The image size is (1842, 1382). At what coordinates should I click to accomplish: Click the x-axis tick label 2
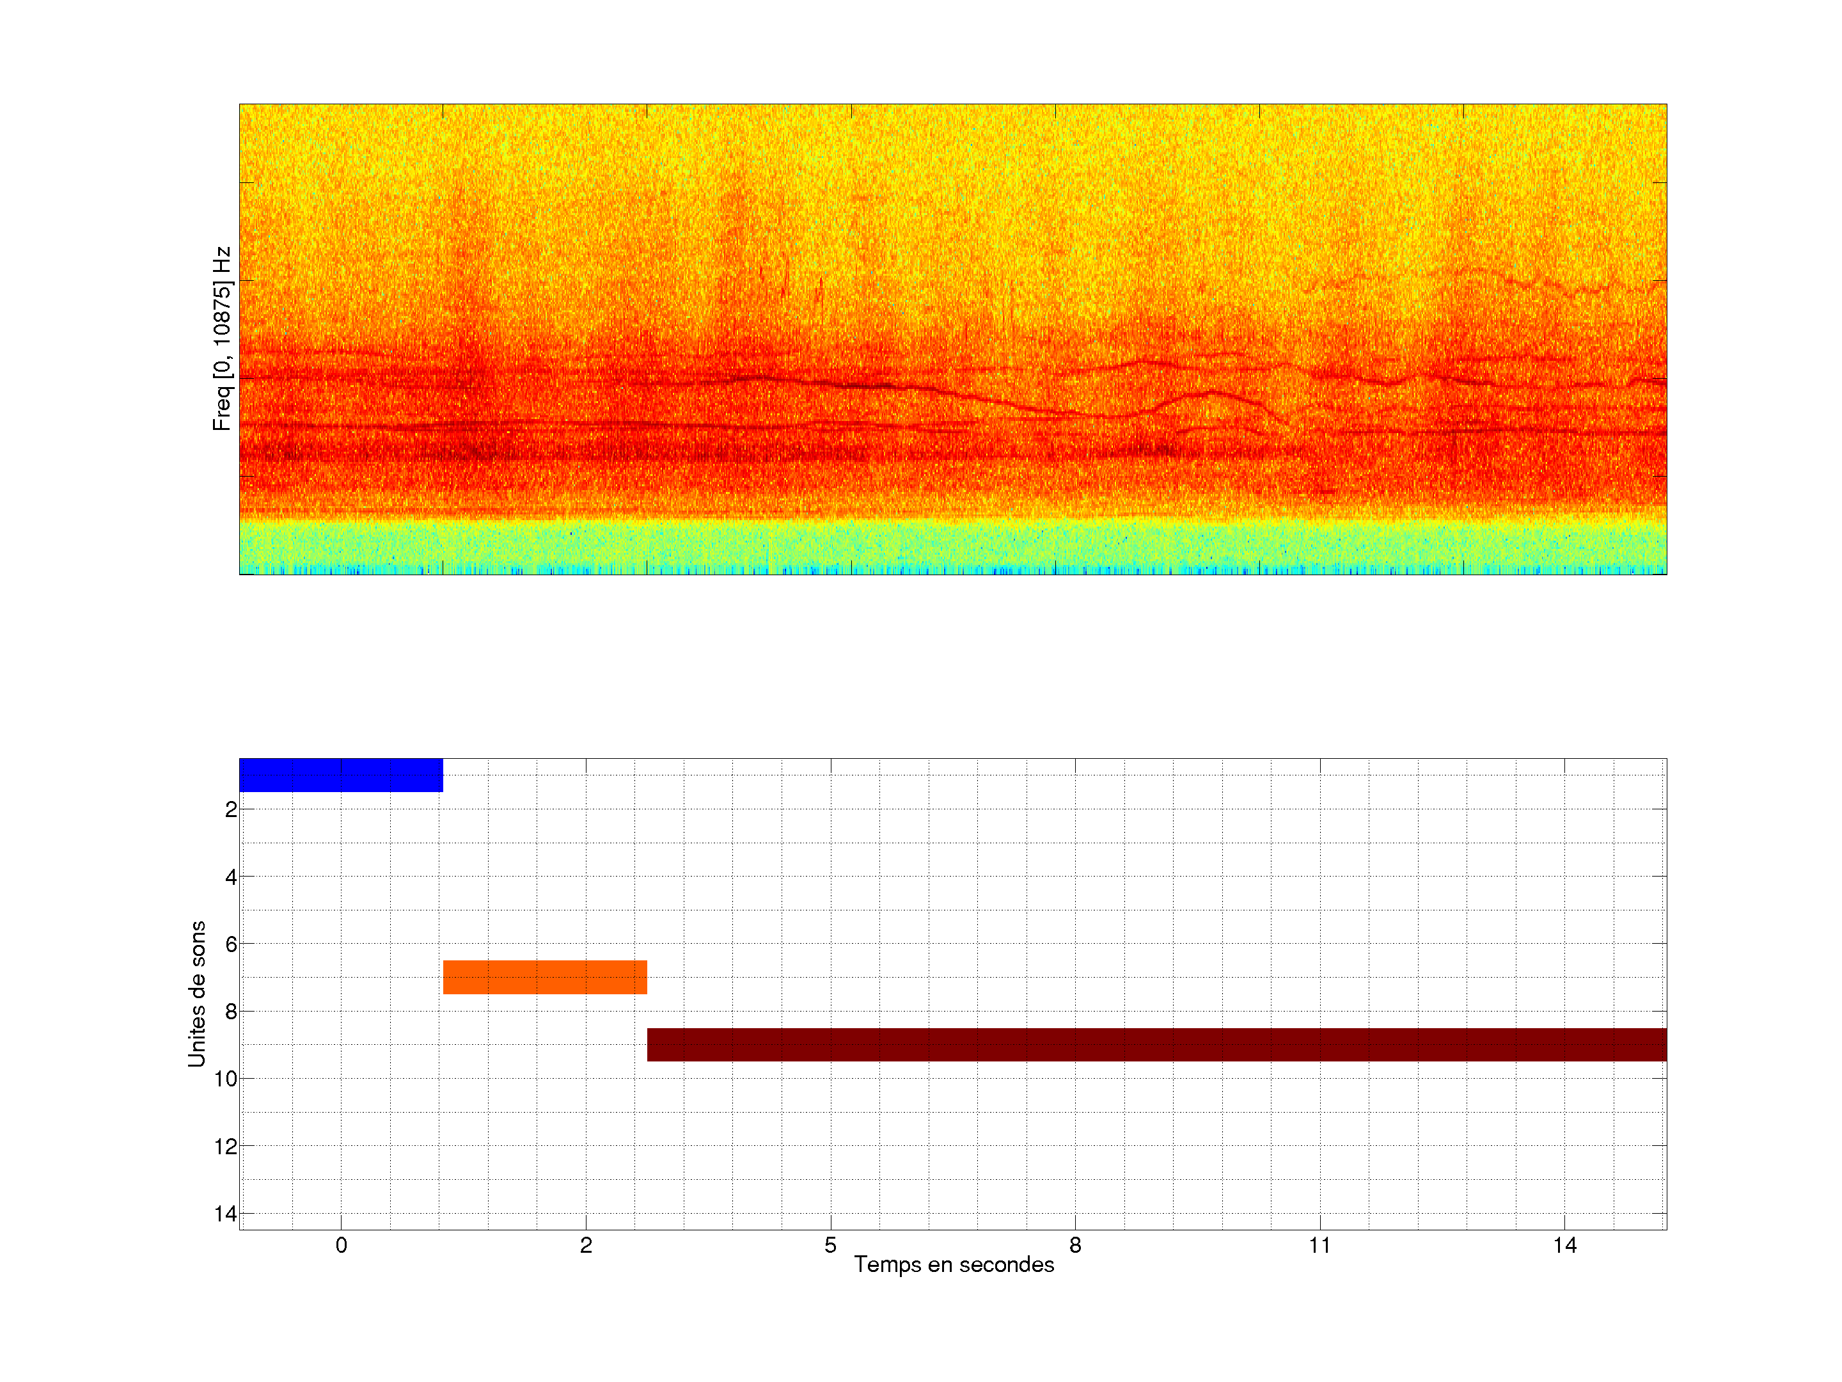click(x=585, y=1245)
